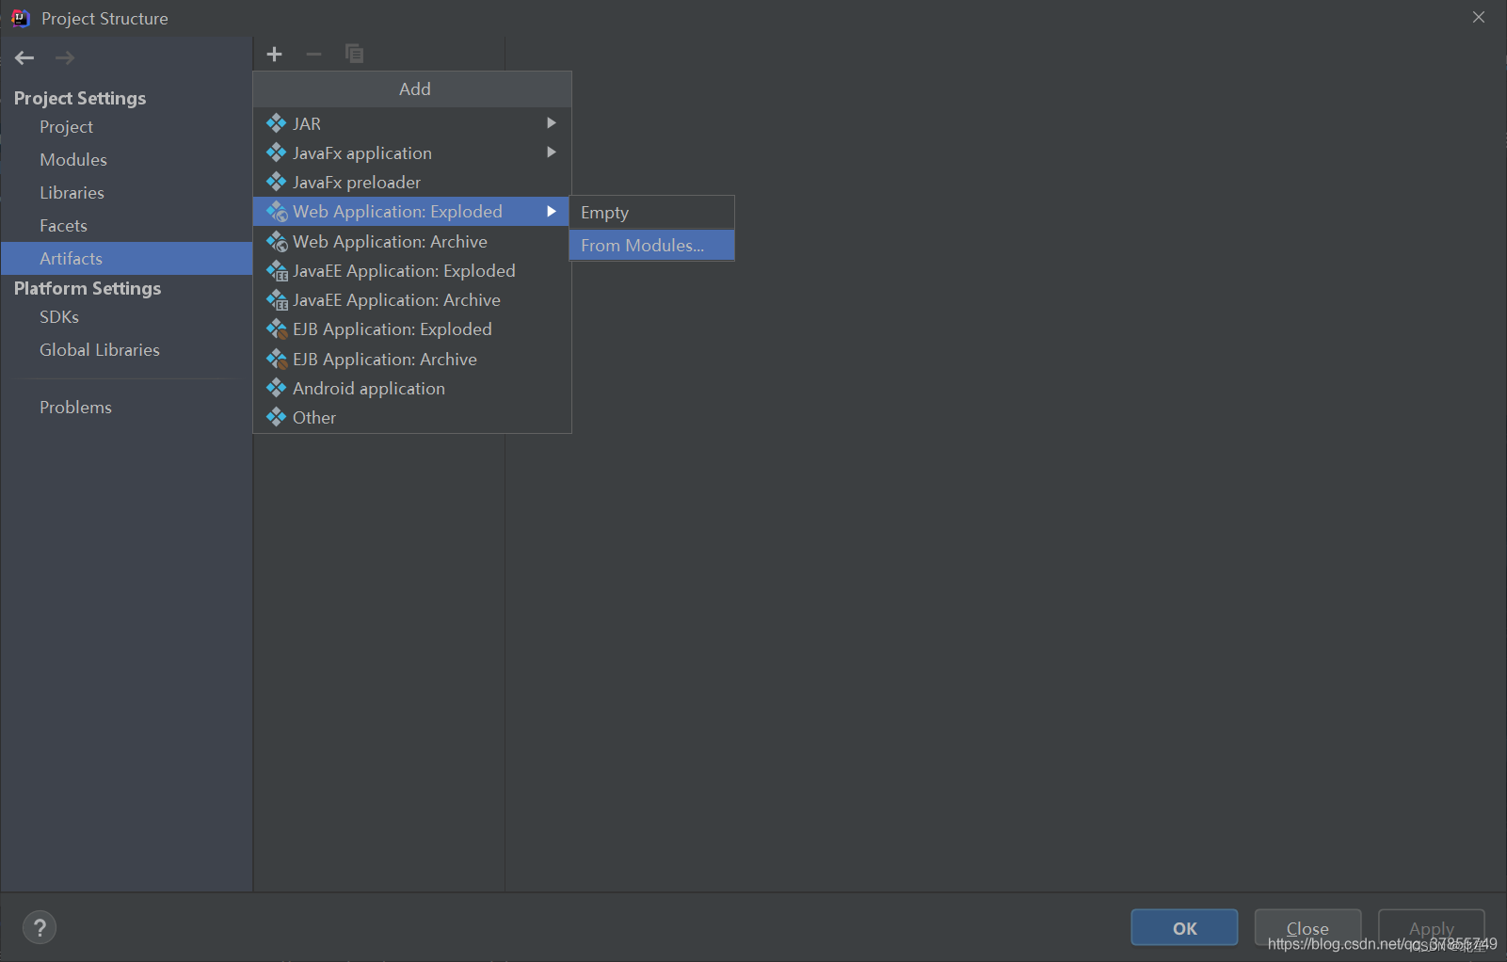Close the Project Structure dialog window

coord(1479,17)
